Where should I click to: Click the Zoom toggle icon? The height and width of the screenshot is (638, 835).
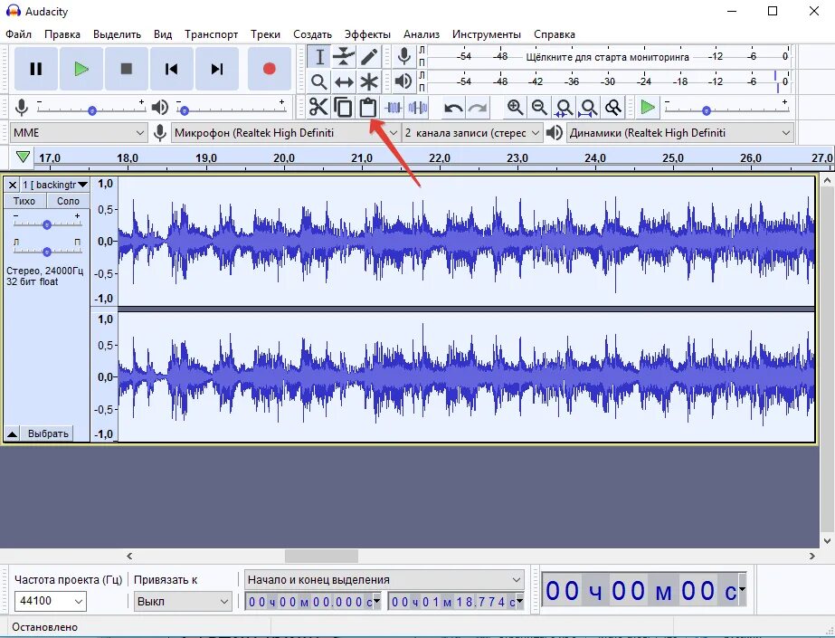613,108
